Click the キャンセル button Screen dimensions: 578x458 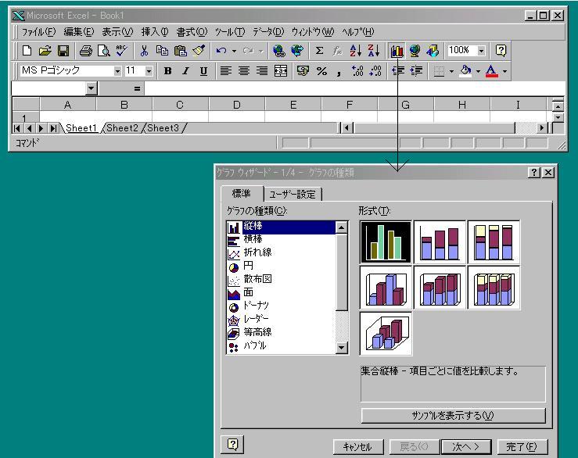pos(358,447)
